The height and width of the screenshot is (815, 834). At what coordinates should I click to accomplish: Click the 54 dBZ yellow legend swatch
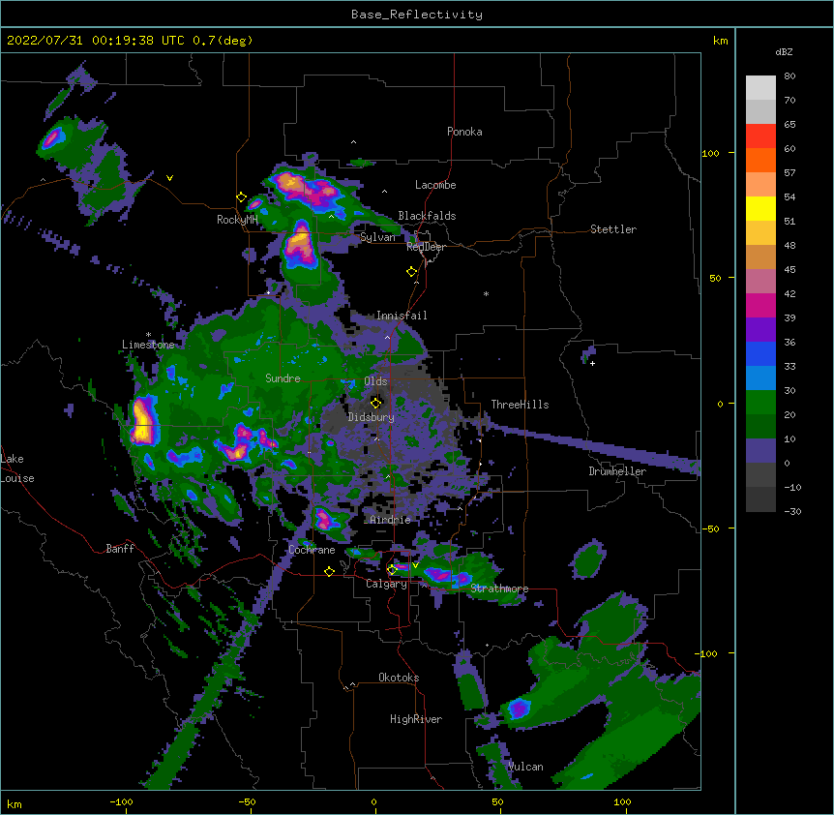point(760,208)
